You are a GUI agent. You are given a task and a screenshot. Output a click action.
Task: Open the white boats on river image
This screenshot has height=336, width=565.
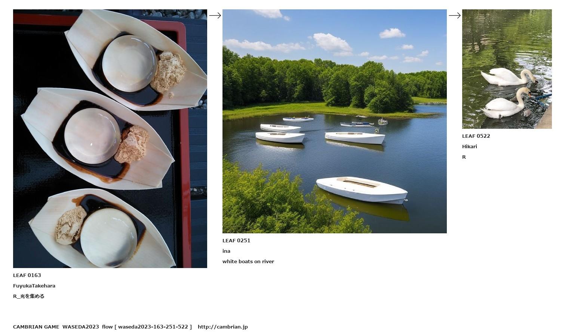335,121
